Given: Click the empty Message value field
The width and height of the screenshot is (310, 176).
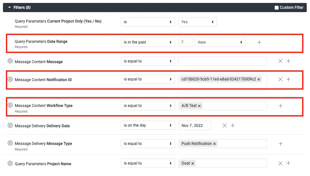Looking at the screenshot, I should pos(222,61).
